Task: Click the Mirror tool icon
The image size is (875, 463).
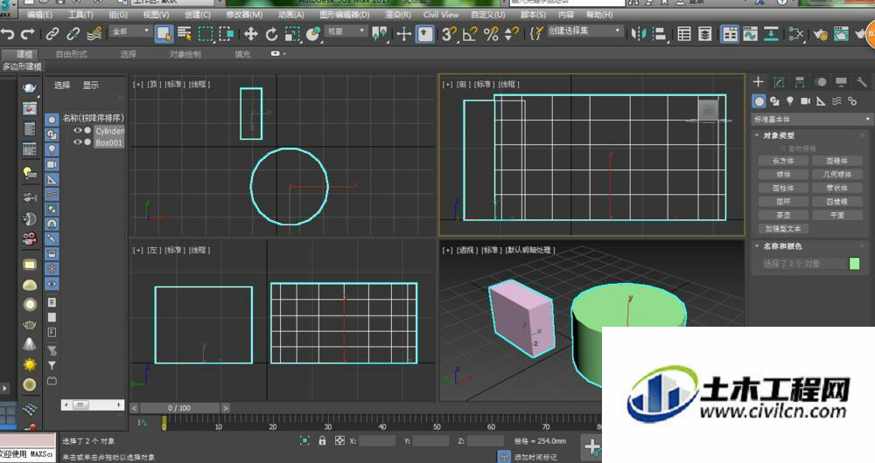Action: 639,34
